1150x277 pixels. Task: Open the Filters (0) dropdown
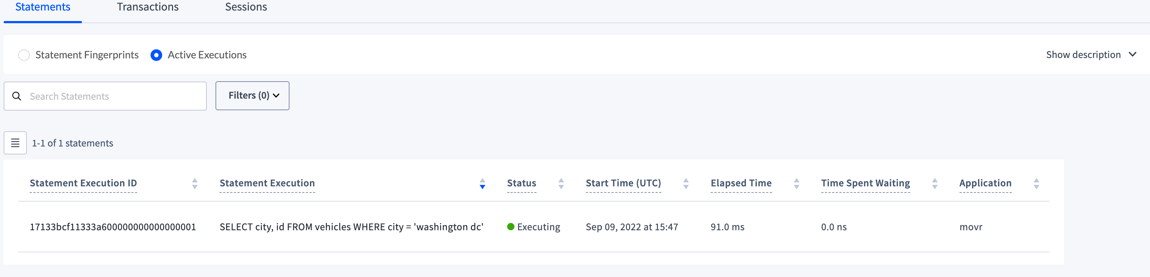pyautogui.click(x=252, y=95)
